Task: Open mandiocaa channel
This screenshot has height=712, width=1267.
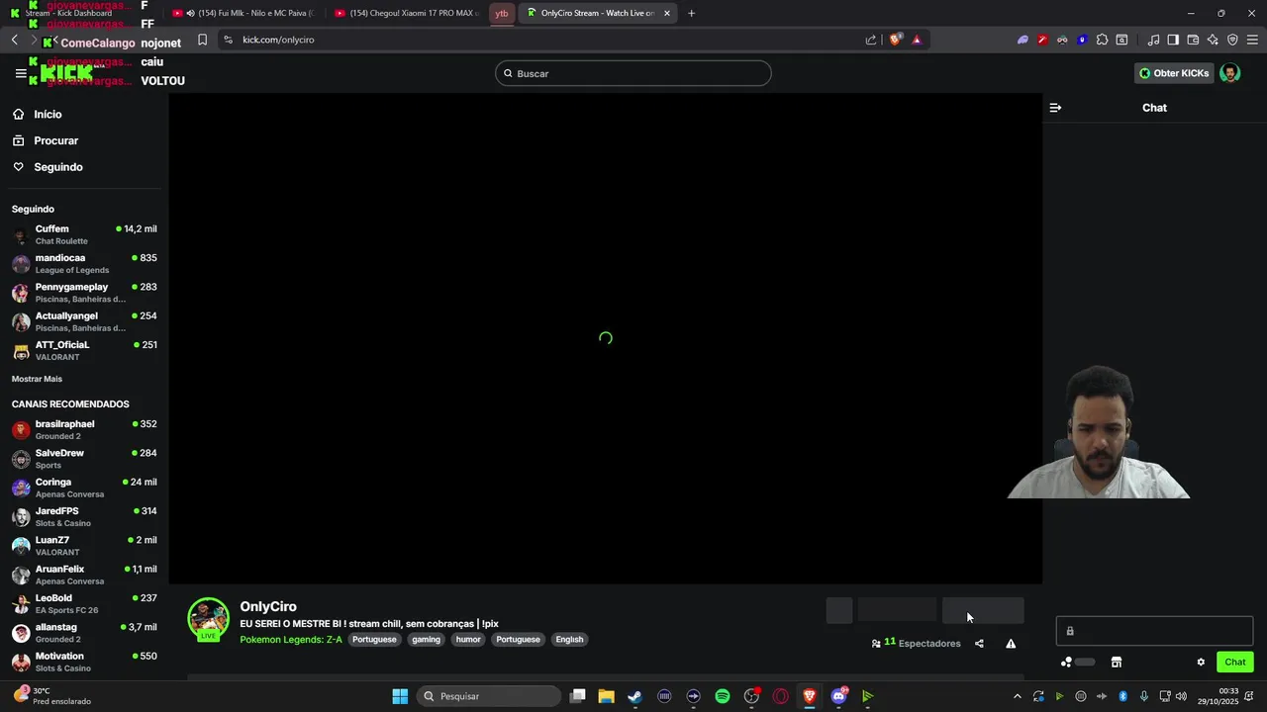Action: (x=83, y=263)
